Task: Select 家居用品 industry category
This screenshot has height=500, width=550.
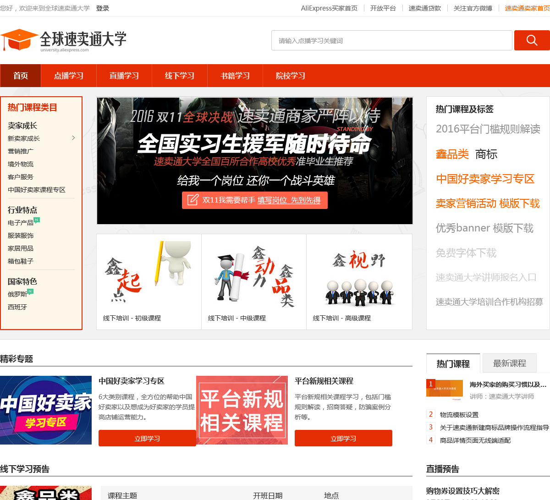Action: pos(21,248)
